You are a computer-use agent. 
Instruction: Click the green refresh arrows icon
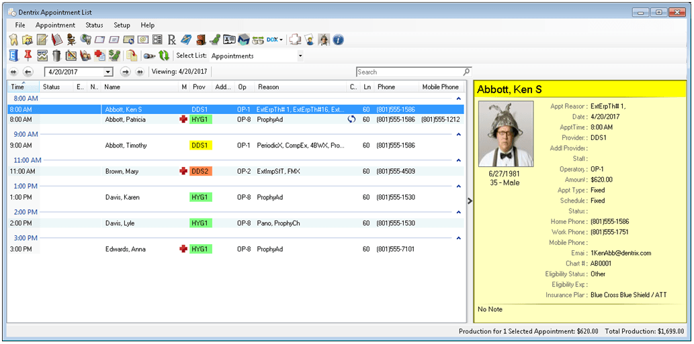click(164, 56)
